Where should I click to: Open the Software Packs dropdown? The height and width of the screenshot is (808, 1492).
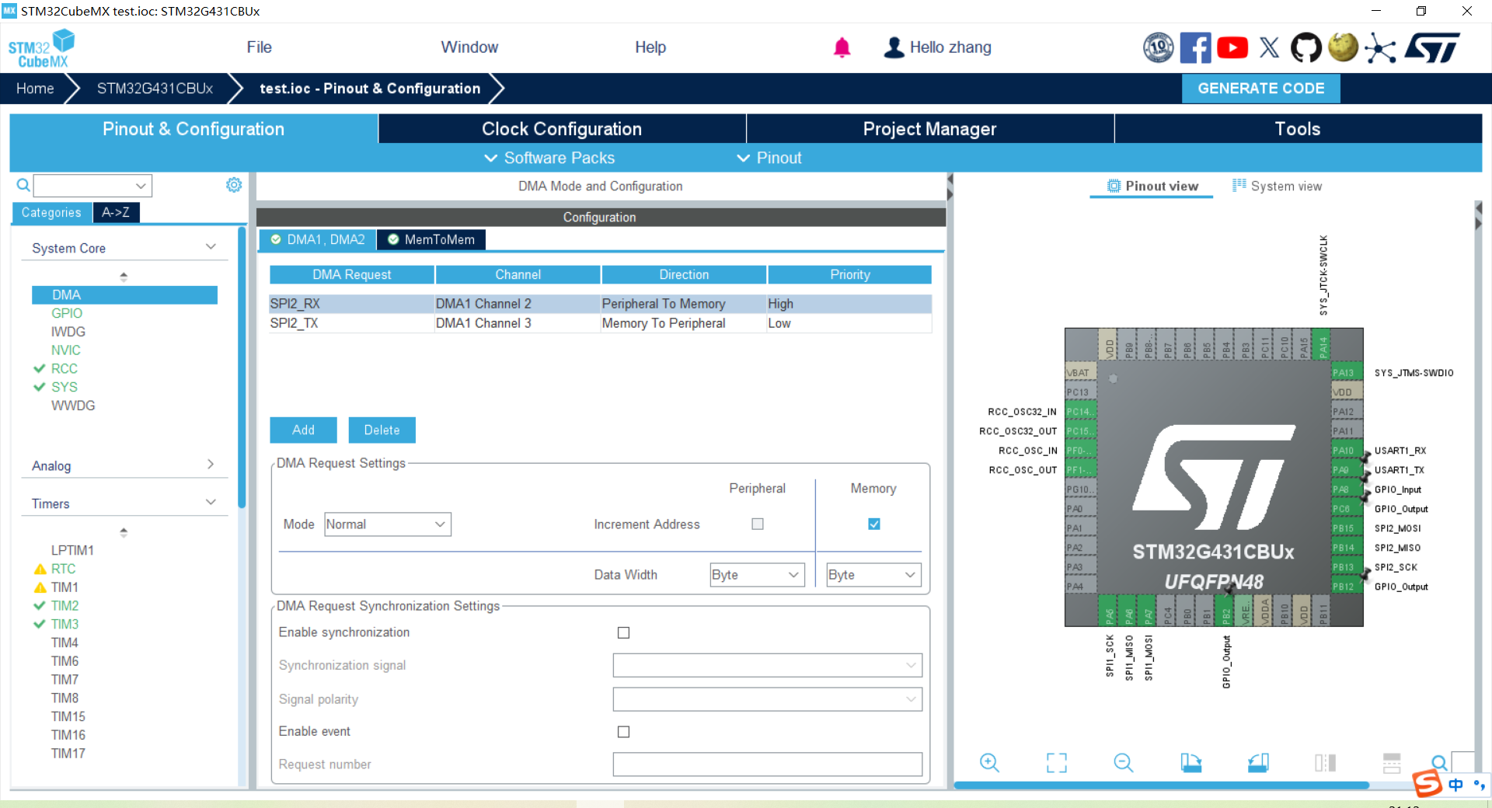point(549,158)
